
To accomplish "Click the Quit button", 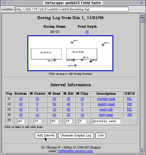I will tap(101, 136).
